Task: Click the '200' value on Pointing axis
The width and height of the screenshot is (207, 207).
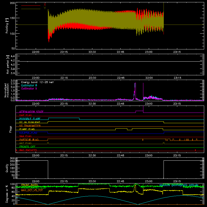Action: [x=12, y=3]
